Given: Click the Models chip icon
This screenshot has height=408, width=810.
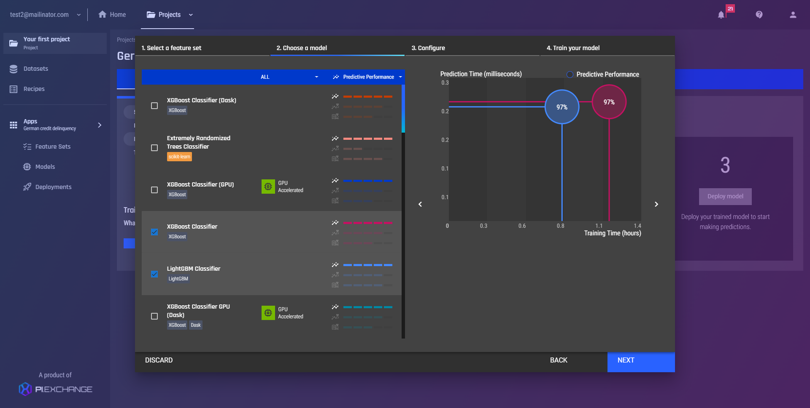Looking at the screenshot, I should coord(27,167).
